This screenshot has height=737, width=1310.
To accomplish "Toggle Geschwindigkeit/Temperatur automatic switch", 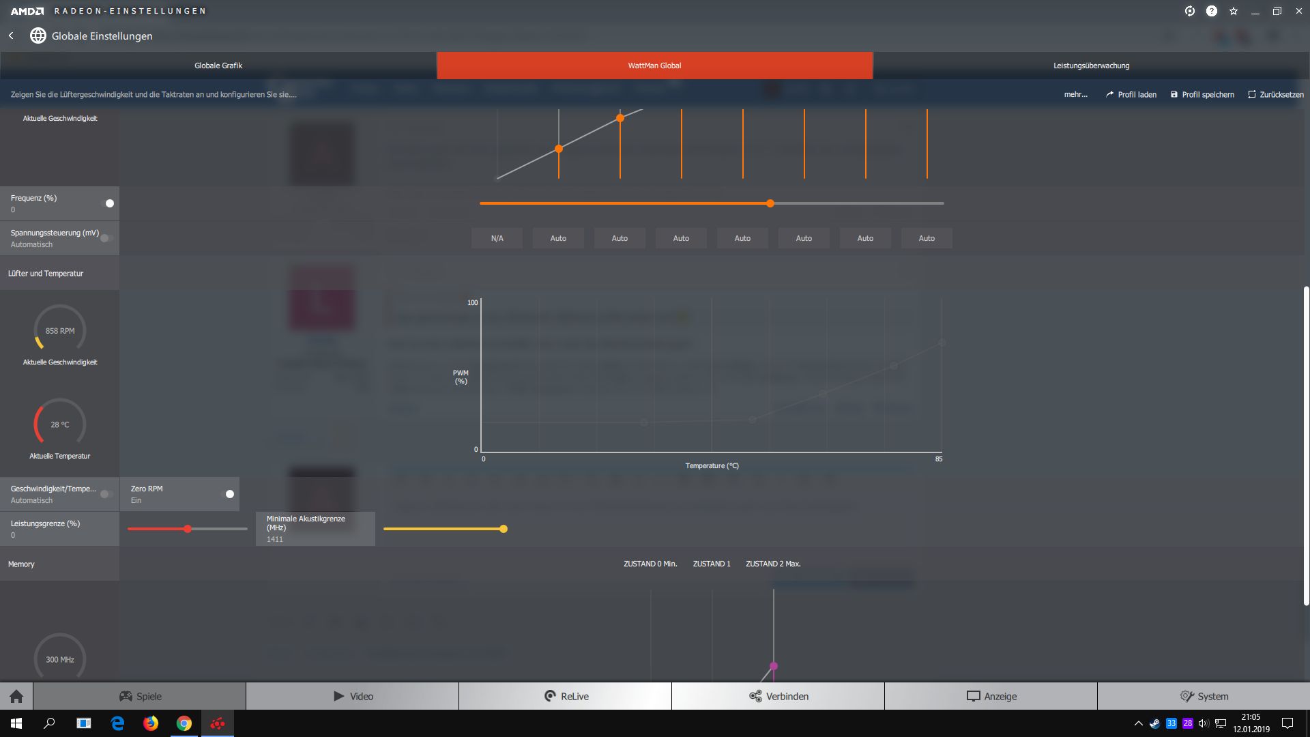I will click(106, 494).
